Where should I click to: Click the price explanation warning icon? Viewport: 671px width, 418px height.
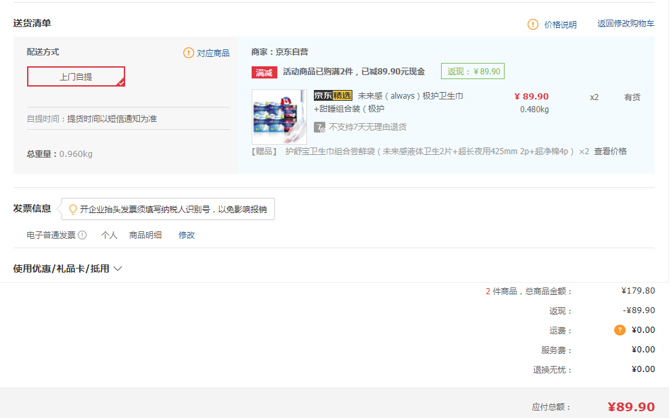coord(533,24)
